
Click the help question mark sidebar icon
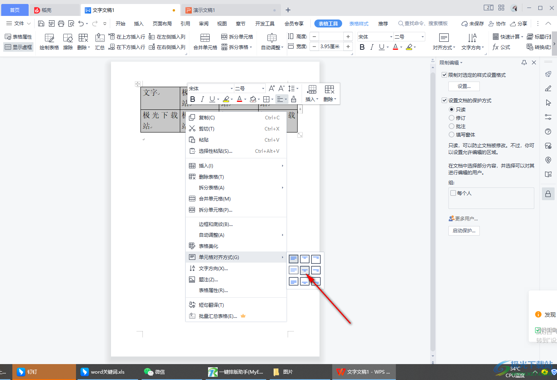pos(548,132)
